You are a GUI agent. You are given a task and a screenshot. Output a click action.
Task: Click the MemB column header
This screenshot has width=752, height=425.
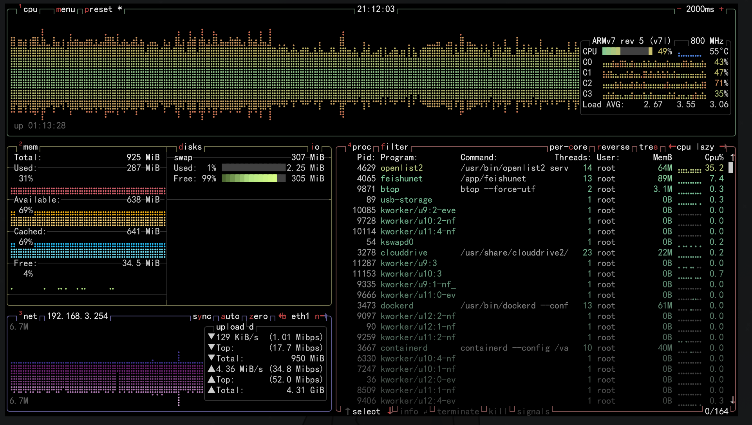(x=662, y=158)
